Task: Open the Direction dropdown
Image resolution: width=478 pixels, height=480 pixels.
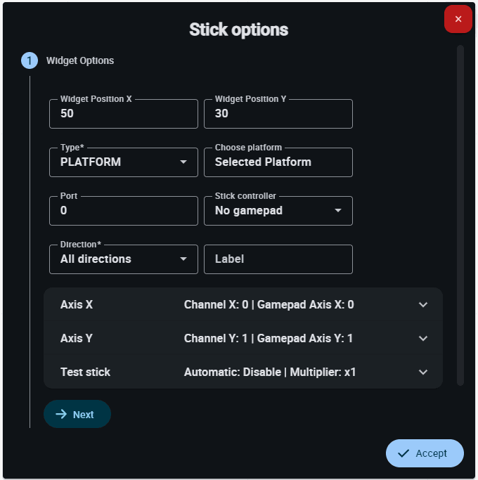Action: 124,259
